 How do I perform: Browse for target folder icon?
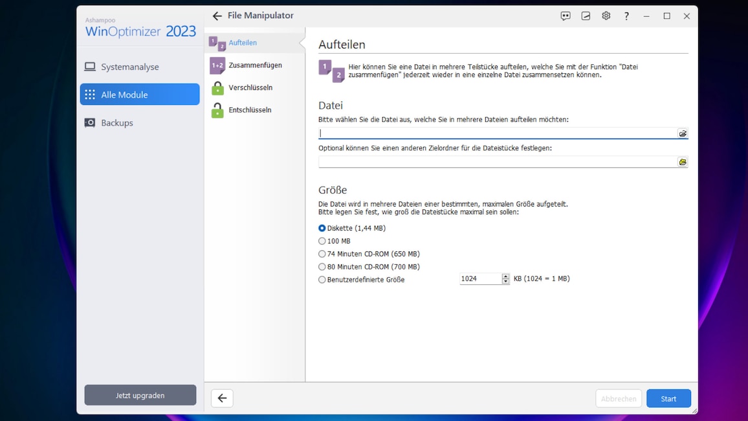pyautogui.click(x=682, y=162)
